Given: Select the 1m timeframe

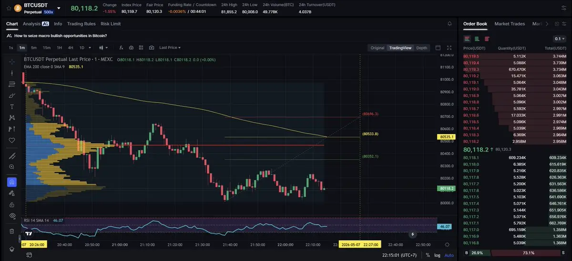Looking at the screenshot, I should coord(22,48).
